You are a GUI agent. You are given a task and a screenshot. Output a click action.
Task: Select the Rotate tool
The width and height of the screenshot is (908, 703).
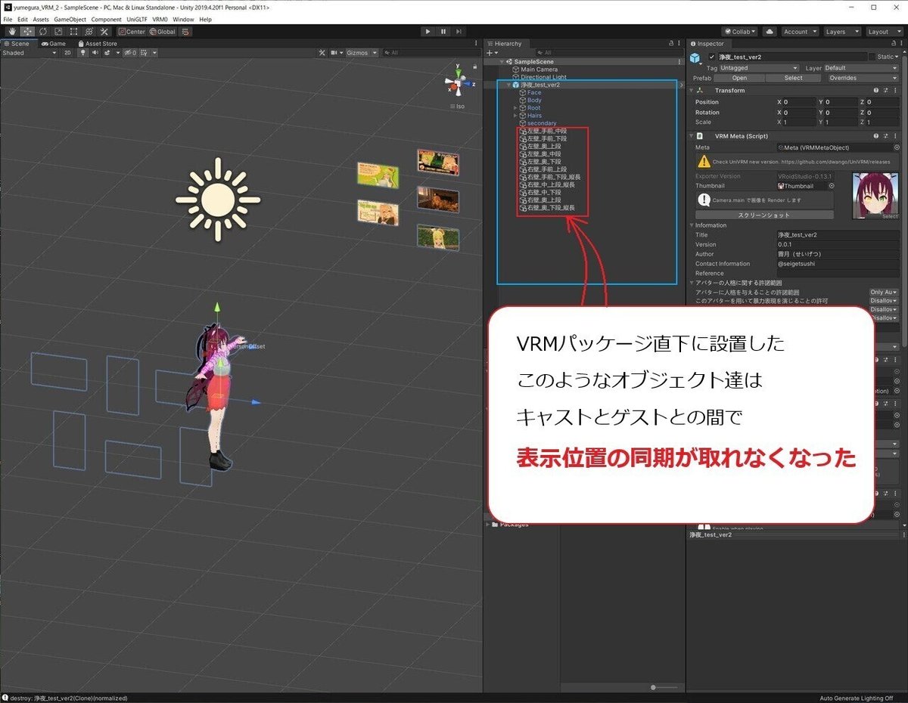(42, 31)
